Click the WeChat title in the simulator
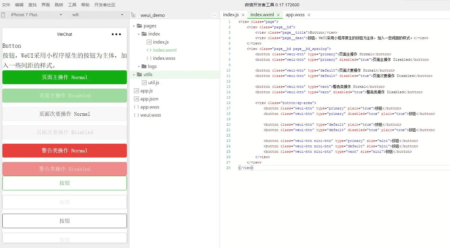Screen dimensions: 450x248 [x=65, y=34]
